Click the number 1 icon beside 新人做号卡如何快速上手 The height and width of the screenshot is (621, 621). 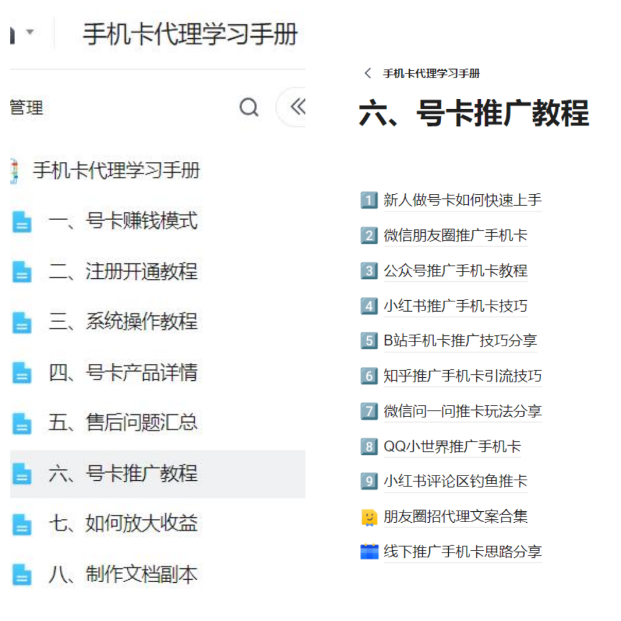click(369, 200)
